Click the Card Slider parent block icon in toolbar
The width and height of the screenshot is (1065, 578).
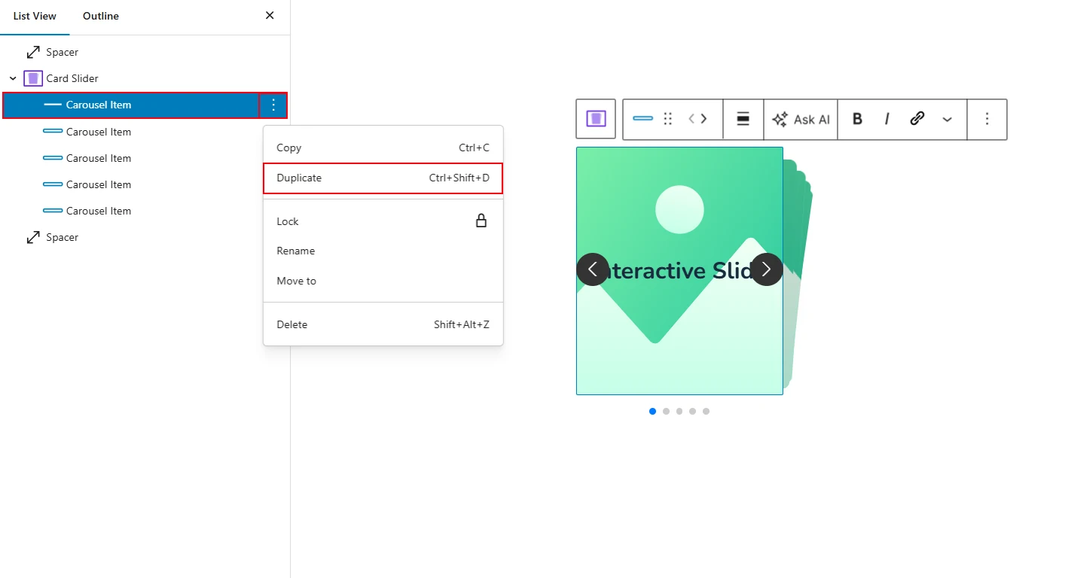coord(596,119)
